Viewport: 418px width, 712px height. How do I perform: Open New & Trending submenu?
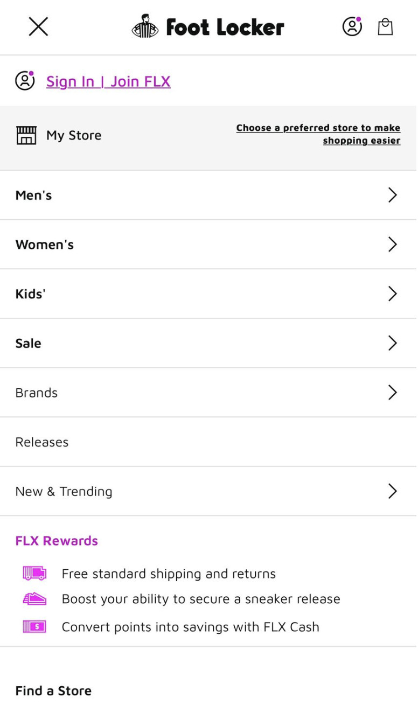coord(209,491)
